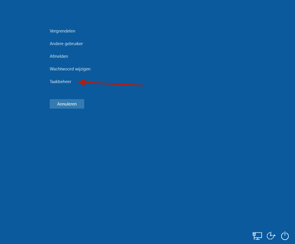295x244 pixels.
Task: Click the shutdown power symbol
Action: [x=285, y=236]
